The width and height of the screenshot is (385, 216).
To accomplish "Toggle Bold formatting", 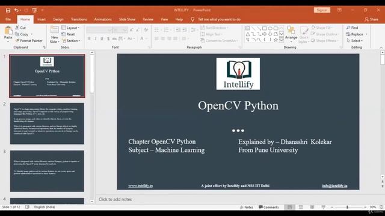I will (90, 38).
